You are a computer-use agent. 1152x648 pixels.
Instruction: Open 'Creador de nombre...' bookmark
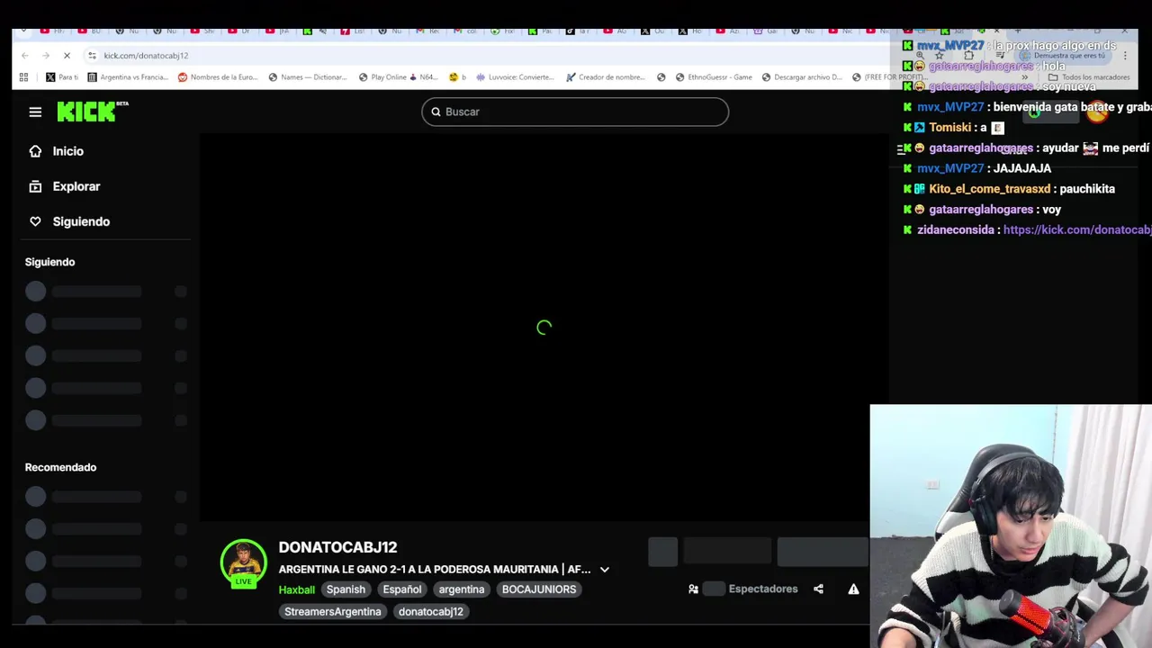606,77
